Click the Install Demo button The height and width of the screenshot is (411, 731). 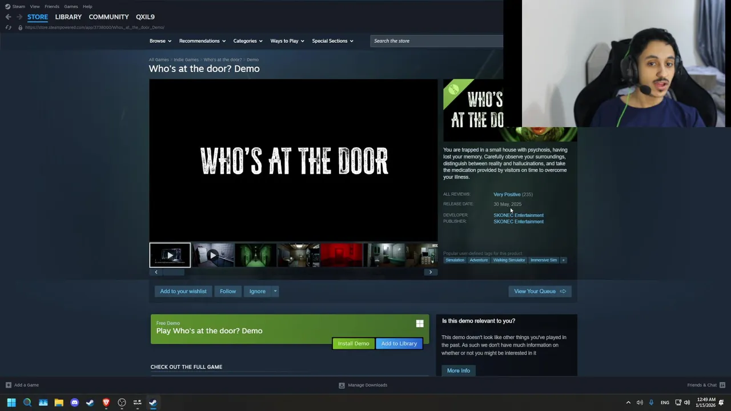(354, 344)
